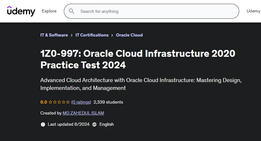The width and height of the screenshot is (261, 141).
Task: Click the five-star rating icons
Action: pyautogui.click(x=59, y=102)
